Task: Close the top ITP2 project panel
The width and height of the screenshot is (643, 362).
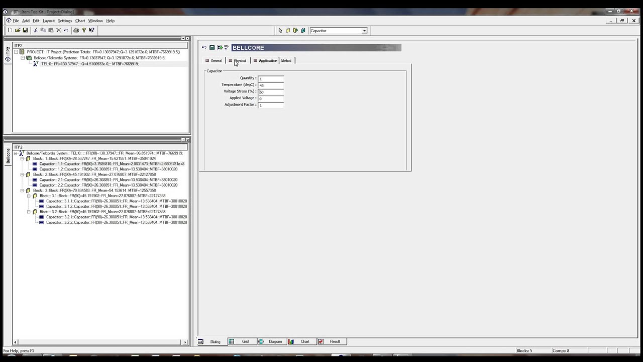Action: pos(188,39)
